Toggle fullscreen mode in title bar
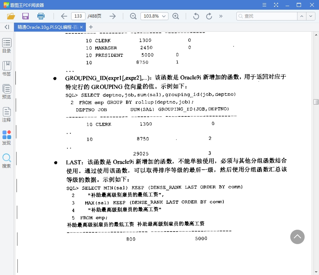The height and width of the screenshot is (275, 319). point(276,5)
